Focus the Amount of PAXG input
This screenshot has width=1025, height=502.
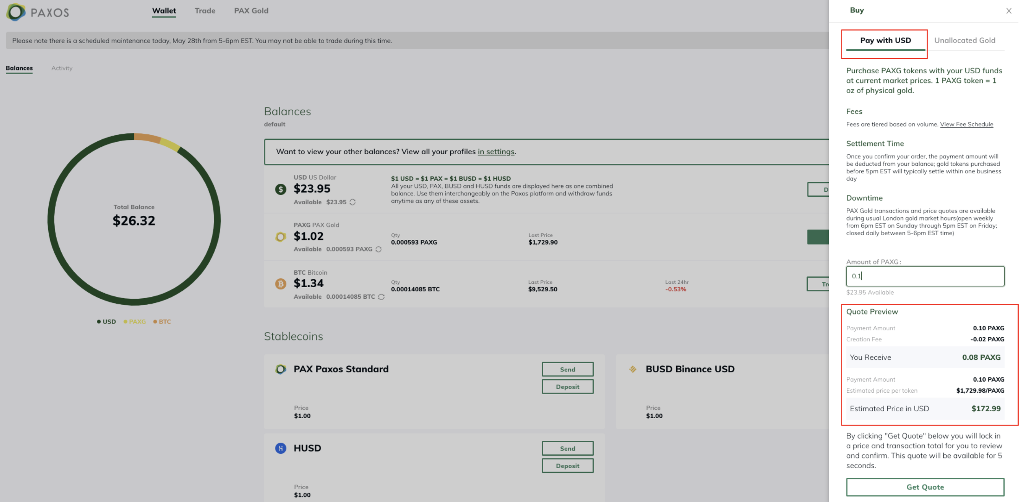point(925,276)
